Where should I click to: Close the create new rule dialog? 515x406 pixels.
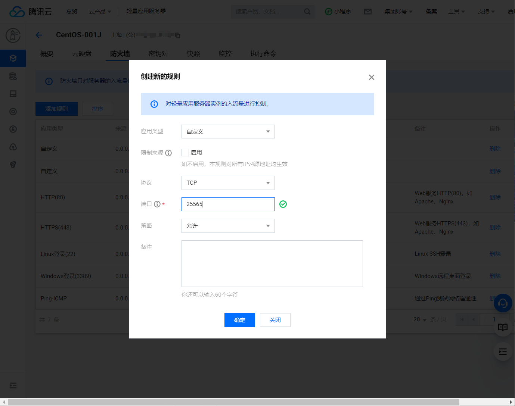pyautogui.click(x=371, y=77)
